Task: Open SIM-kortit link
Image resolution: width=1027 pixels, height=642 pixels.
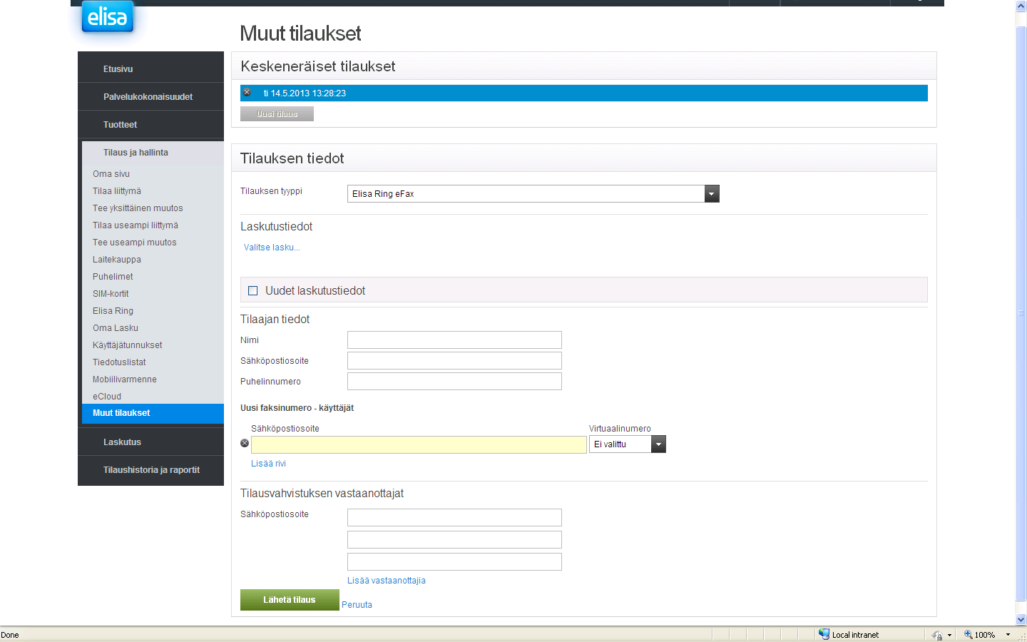Action: [111, 294]
